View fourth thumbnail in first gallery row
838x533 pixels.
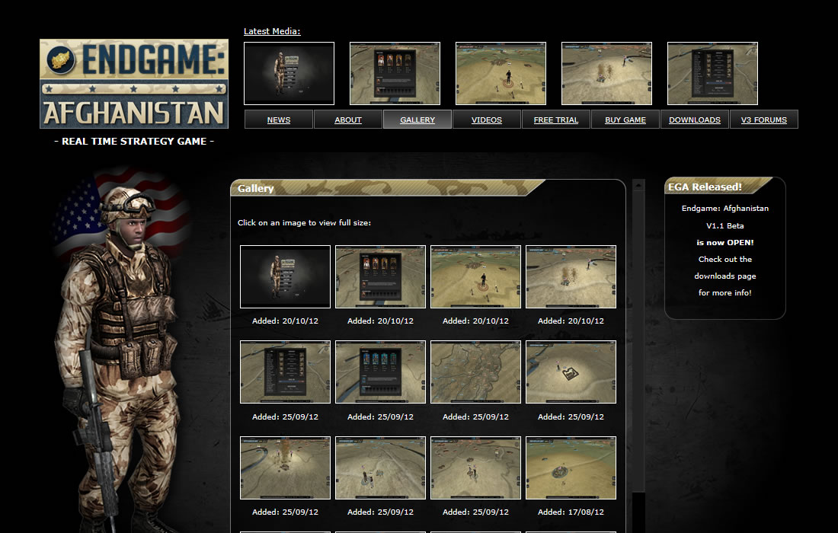pyautogui.click(x=571, y=276)
